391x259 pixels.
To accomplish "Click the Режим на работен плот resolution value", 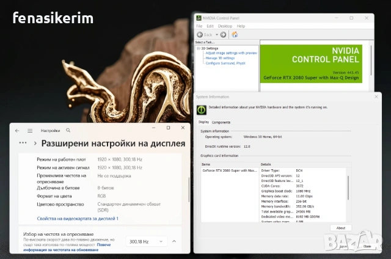I will pos(120,159).
